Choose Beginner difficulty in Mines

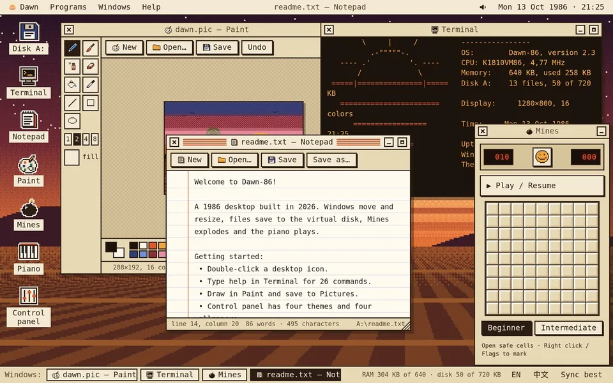click(x=506, y=328)
